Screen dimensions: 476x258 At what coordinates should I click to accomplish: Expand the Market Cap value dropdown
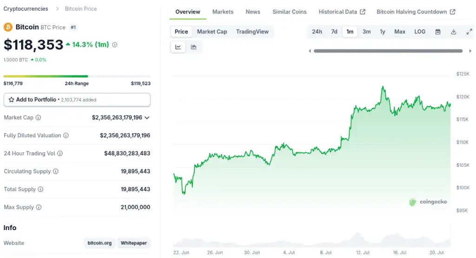point(147,117)
